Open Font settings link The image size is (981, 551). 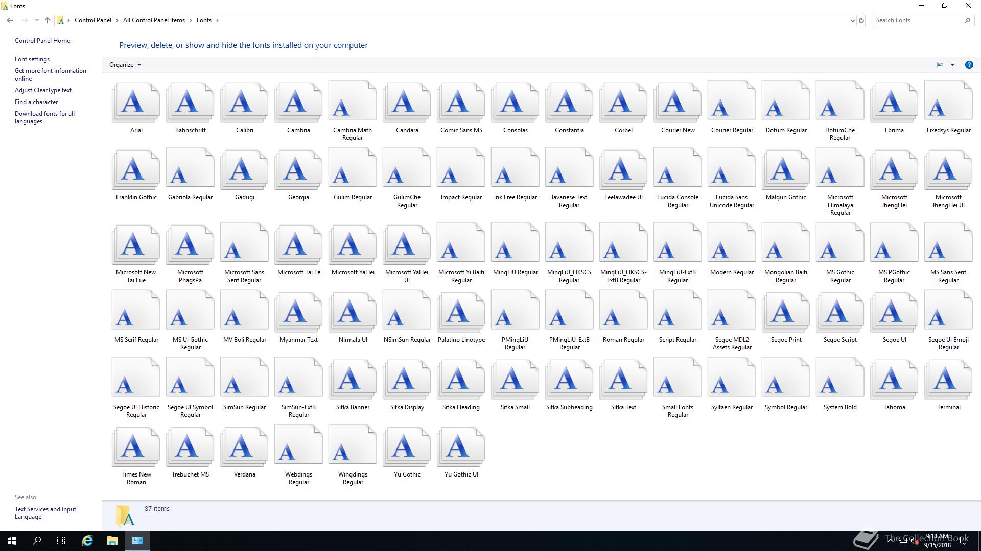[32, 59]
